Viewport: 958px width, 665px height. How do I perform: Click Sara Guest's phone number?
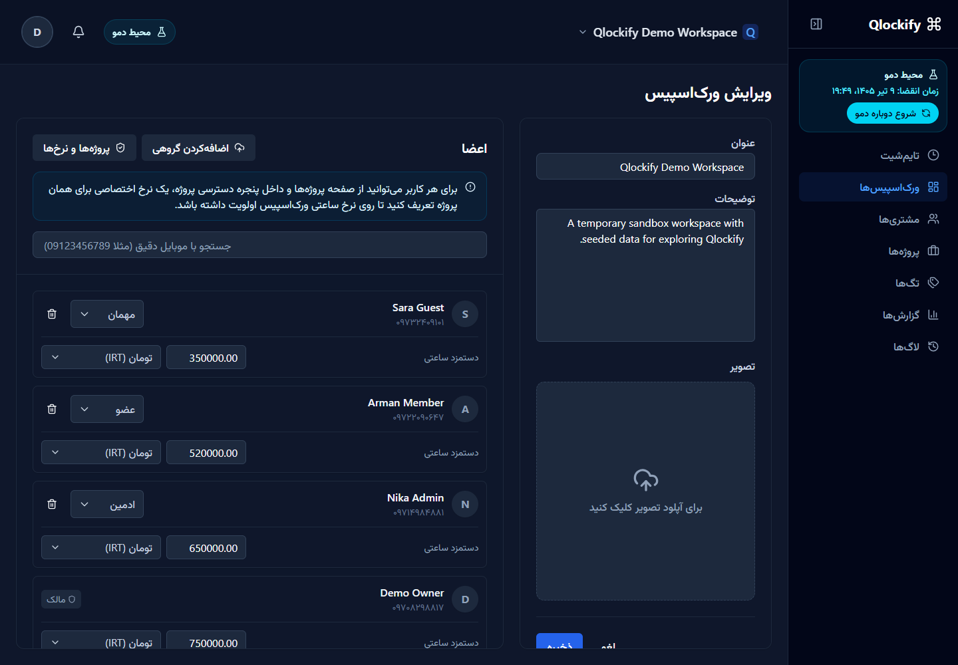coord(420,323)
